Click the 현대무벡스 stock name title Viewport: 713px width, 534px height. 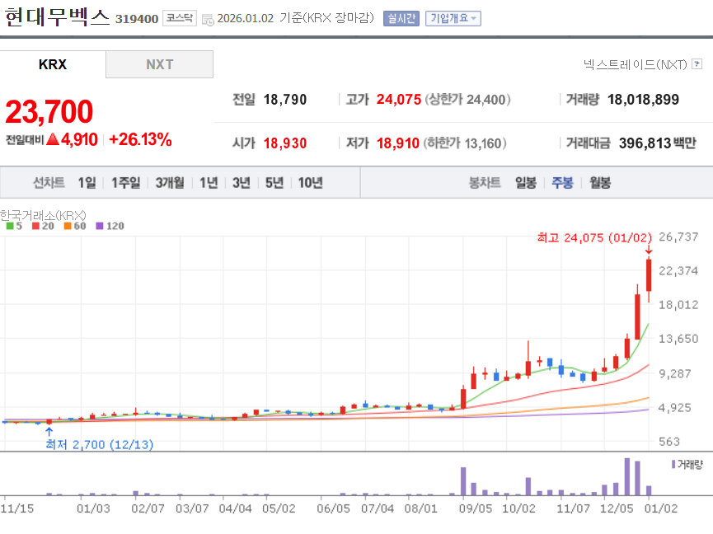point(58,16)
